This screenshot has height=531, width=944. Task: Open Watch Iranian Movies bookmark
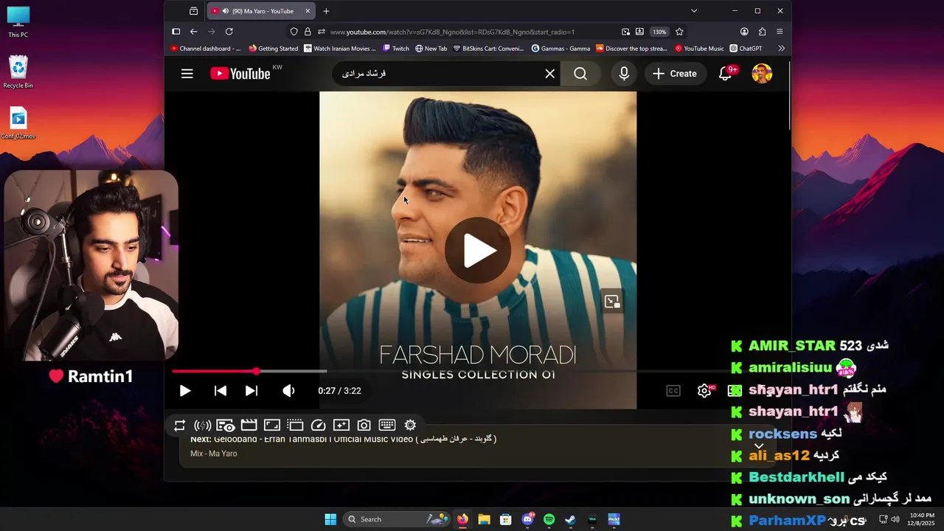(x=340, y=49)
